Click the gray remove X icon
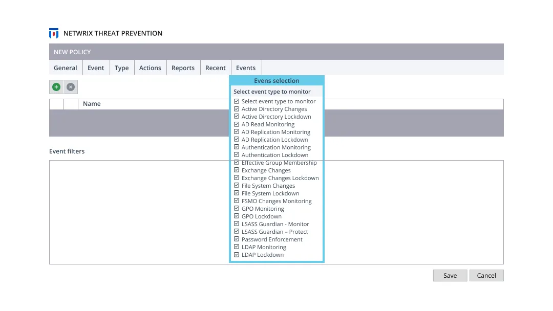 (71, 87)
